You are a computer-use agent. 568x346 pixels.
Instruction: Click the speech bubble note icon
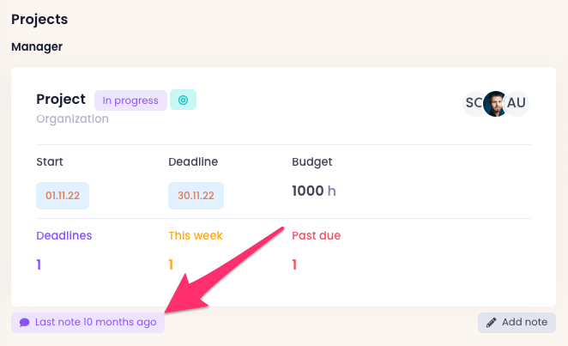coord(25,323)
